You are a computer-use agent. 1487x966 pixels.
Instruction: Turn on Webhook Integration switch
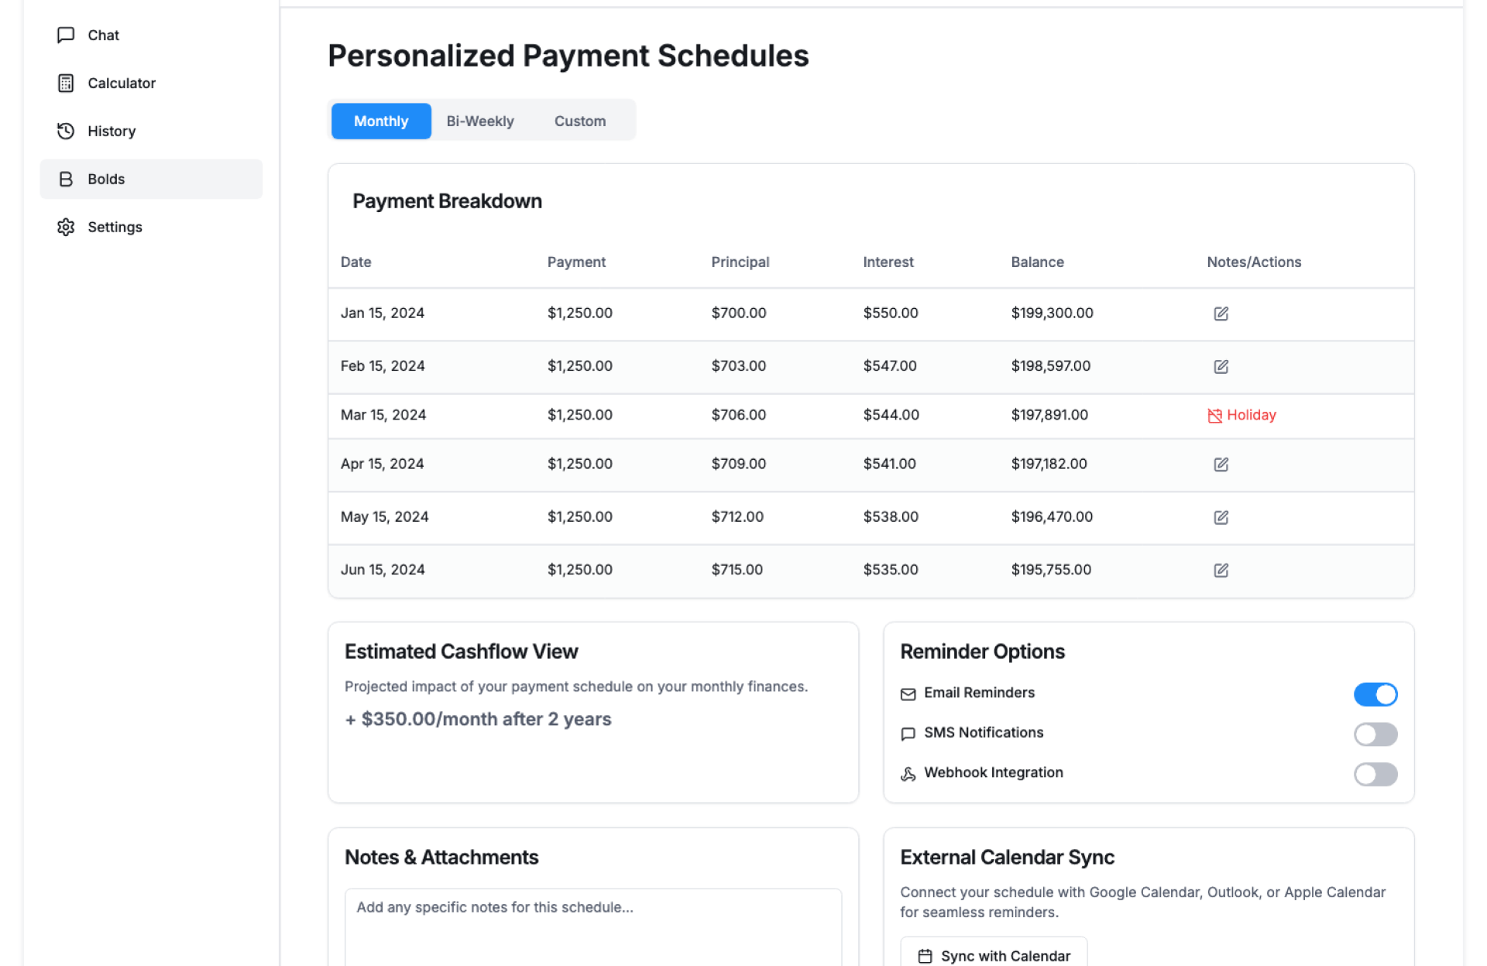point(1375,774)
